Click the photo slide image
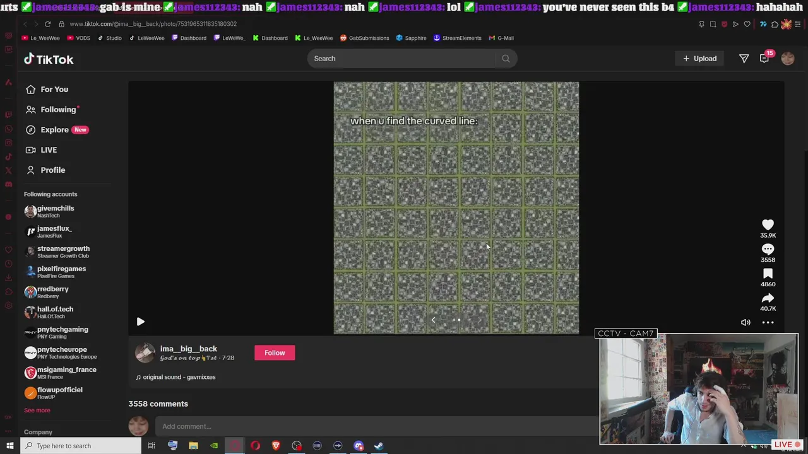The width and height of the screenshot is (808, 454). pos(456,208)
